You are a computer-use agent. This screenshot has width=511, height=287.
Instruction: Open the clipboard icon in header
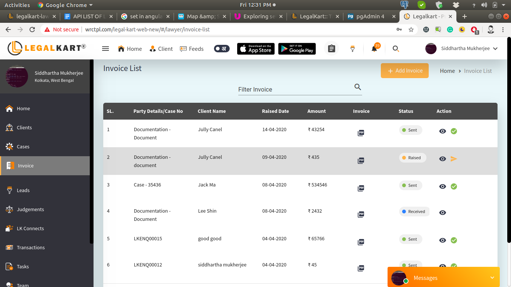pyautogui.click(x=331, y=49)
